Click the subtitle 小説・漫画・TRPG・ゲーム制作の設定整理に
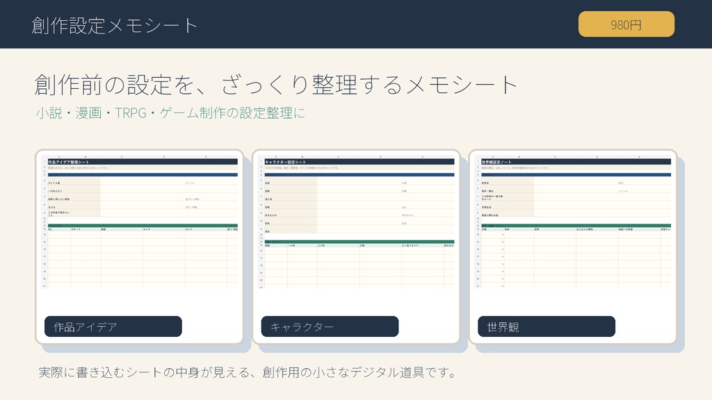This screenshot has width=712, height=400. point(170,113)
